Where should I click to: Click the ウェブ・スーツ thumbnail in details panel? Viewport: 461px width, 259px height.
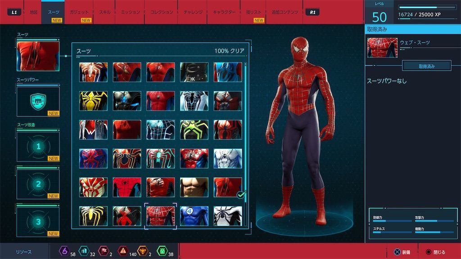point(382,48)
